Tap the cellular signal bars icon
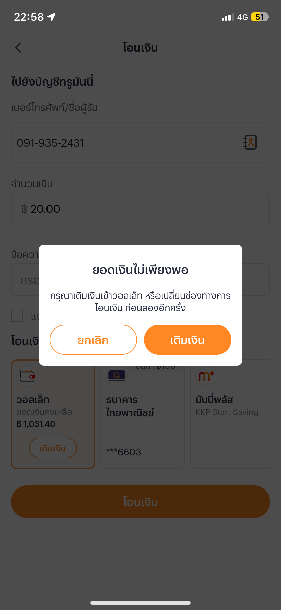The width and height of the screenshot is (281, 610). point(228,17)
